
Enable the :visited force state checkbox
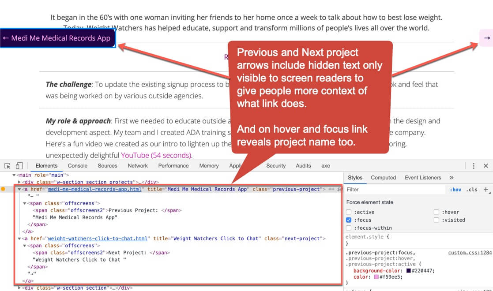(437, 220)
